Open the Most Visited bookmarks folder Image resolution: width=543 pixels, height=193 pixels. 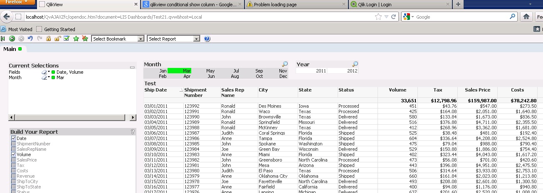[x=17, y=29]
